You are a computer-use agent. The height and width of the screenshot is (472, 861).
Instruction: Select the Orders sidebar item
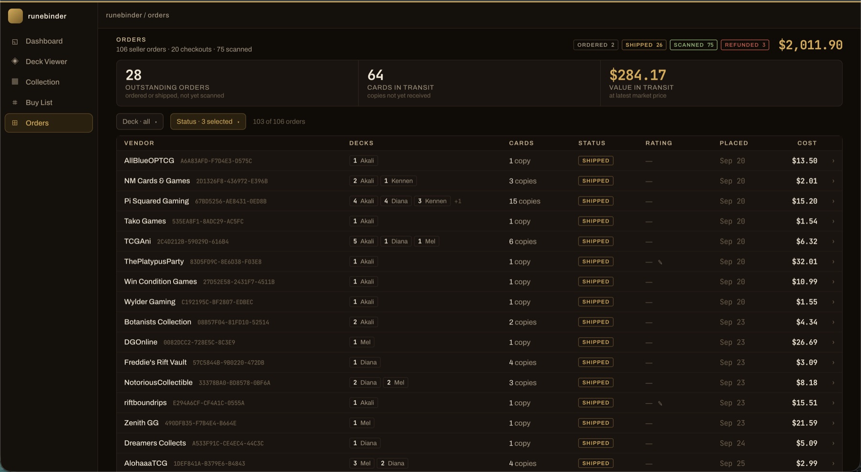pos(49,123)
